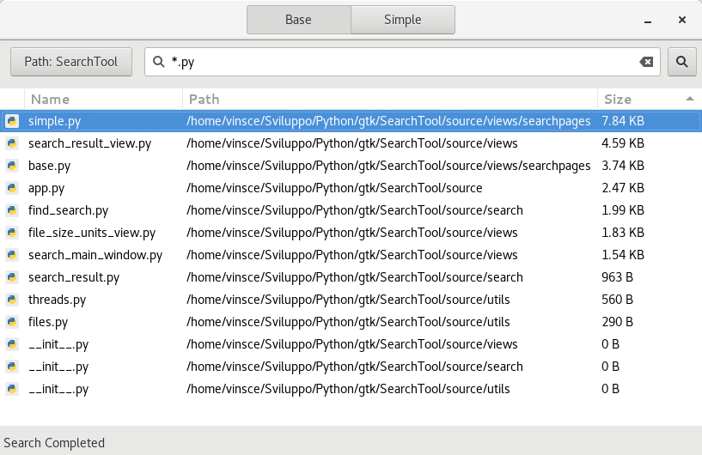Click Python icon of search_result_view.py
The width and height of the screenshot is (702, 455).
pyautogui.click(x=12, y=143)
